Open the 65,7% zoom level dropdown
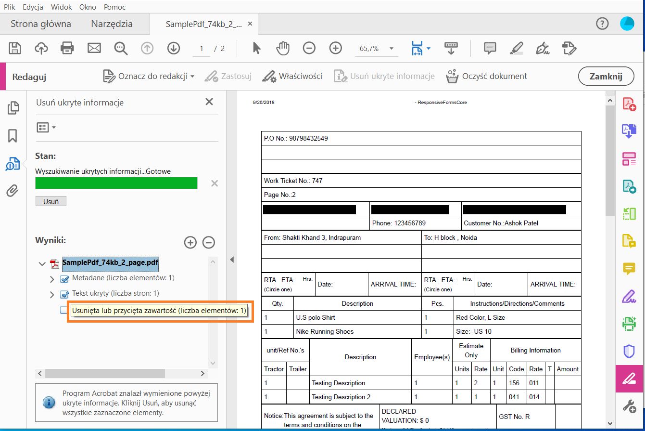Screen dimensions: 645x431 pos(392,48)
